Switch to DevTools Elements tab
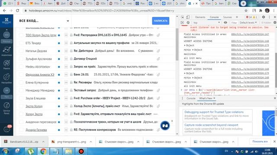 200,17
